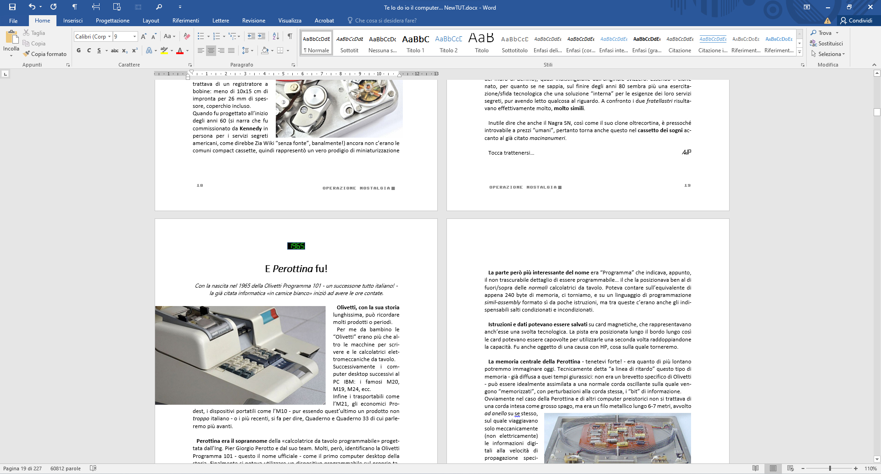Adjust the zoom slider handle

(x=830, y=468)
